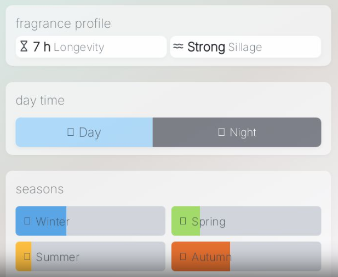This screenshot has width=338, height=277.
Task: Click the icon inside the Spring bar
Action: (183, 221)
